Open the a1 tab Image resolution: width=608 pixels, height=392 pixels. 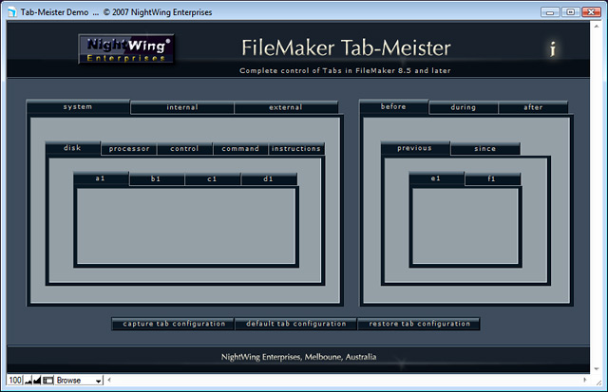click(101, 178)
